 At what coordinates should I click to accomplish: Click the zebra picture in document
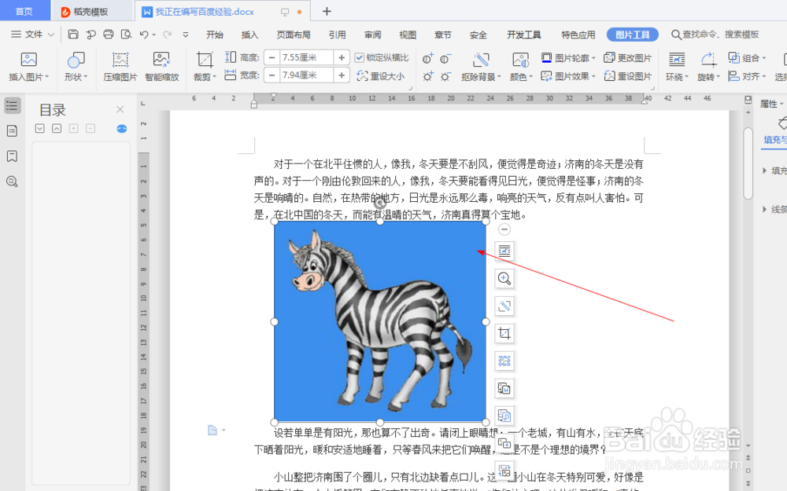coord(380,321)
